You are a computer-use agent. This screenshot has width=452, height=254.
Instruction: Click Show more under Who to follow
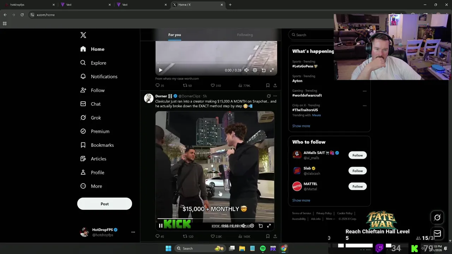(x=301, y=200)
